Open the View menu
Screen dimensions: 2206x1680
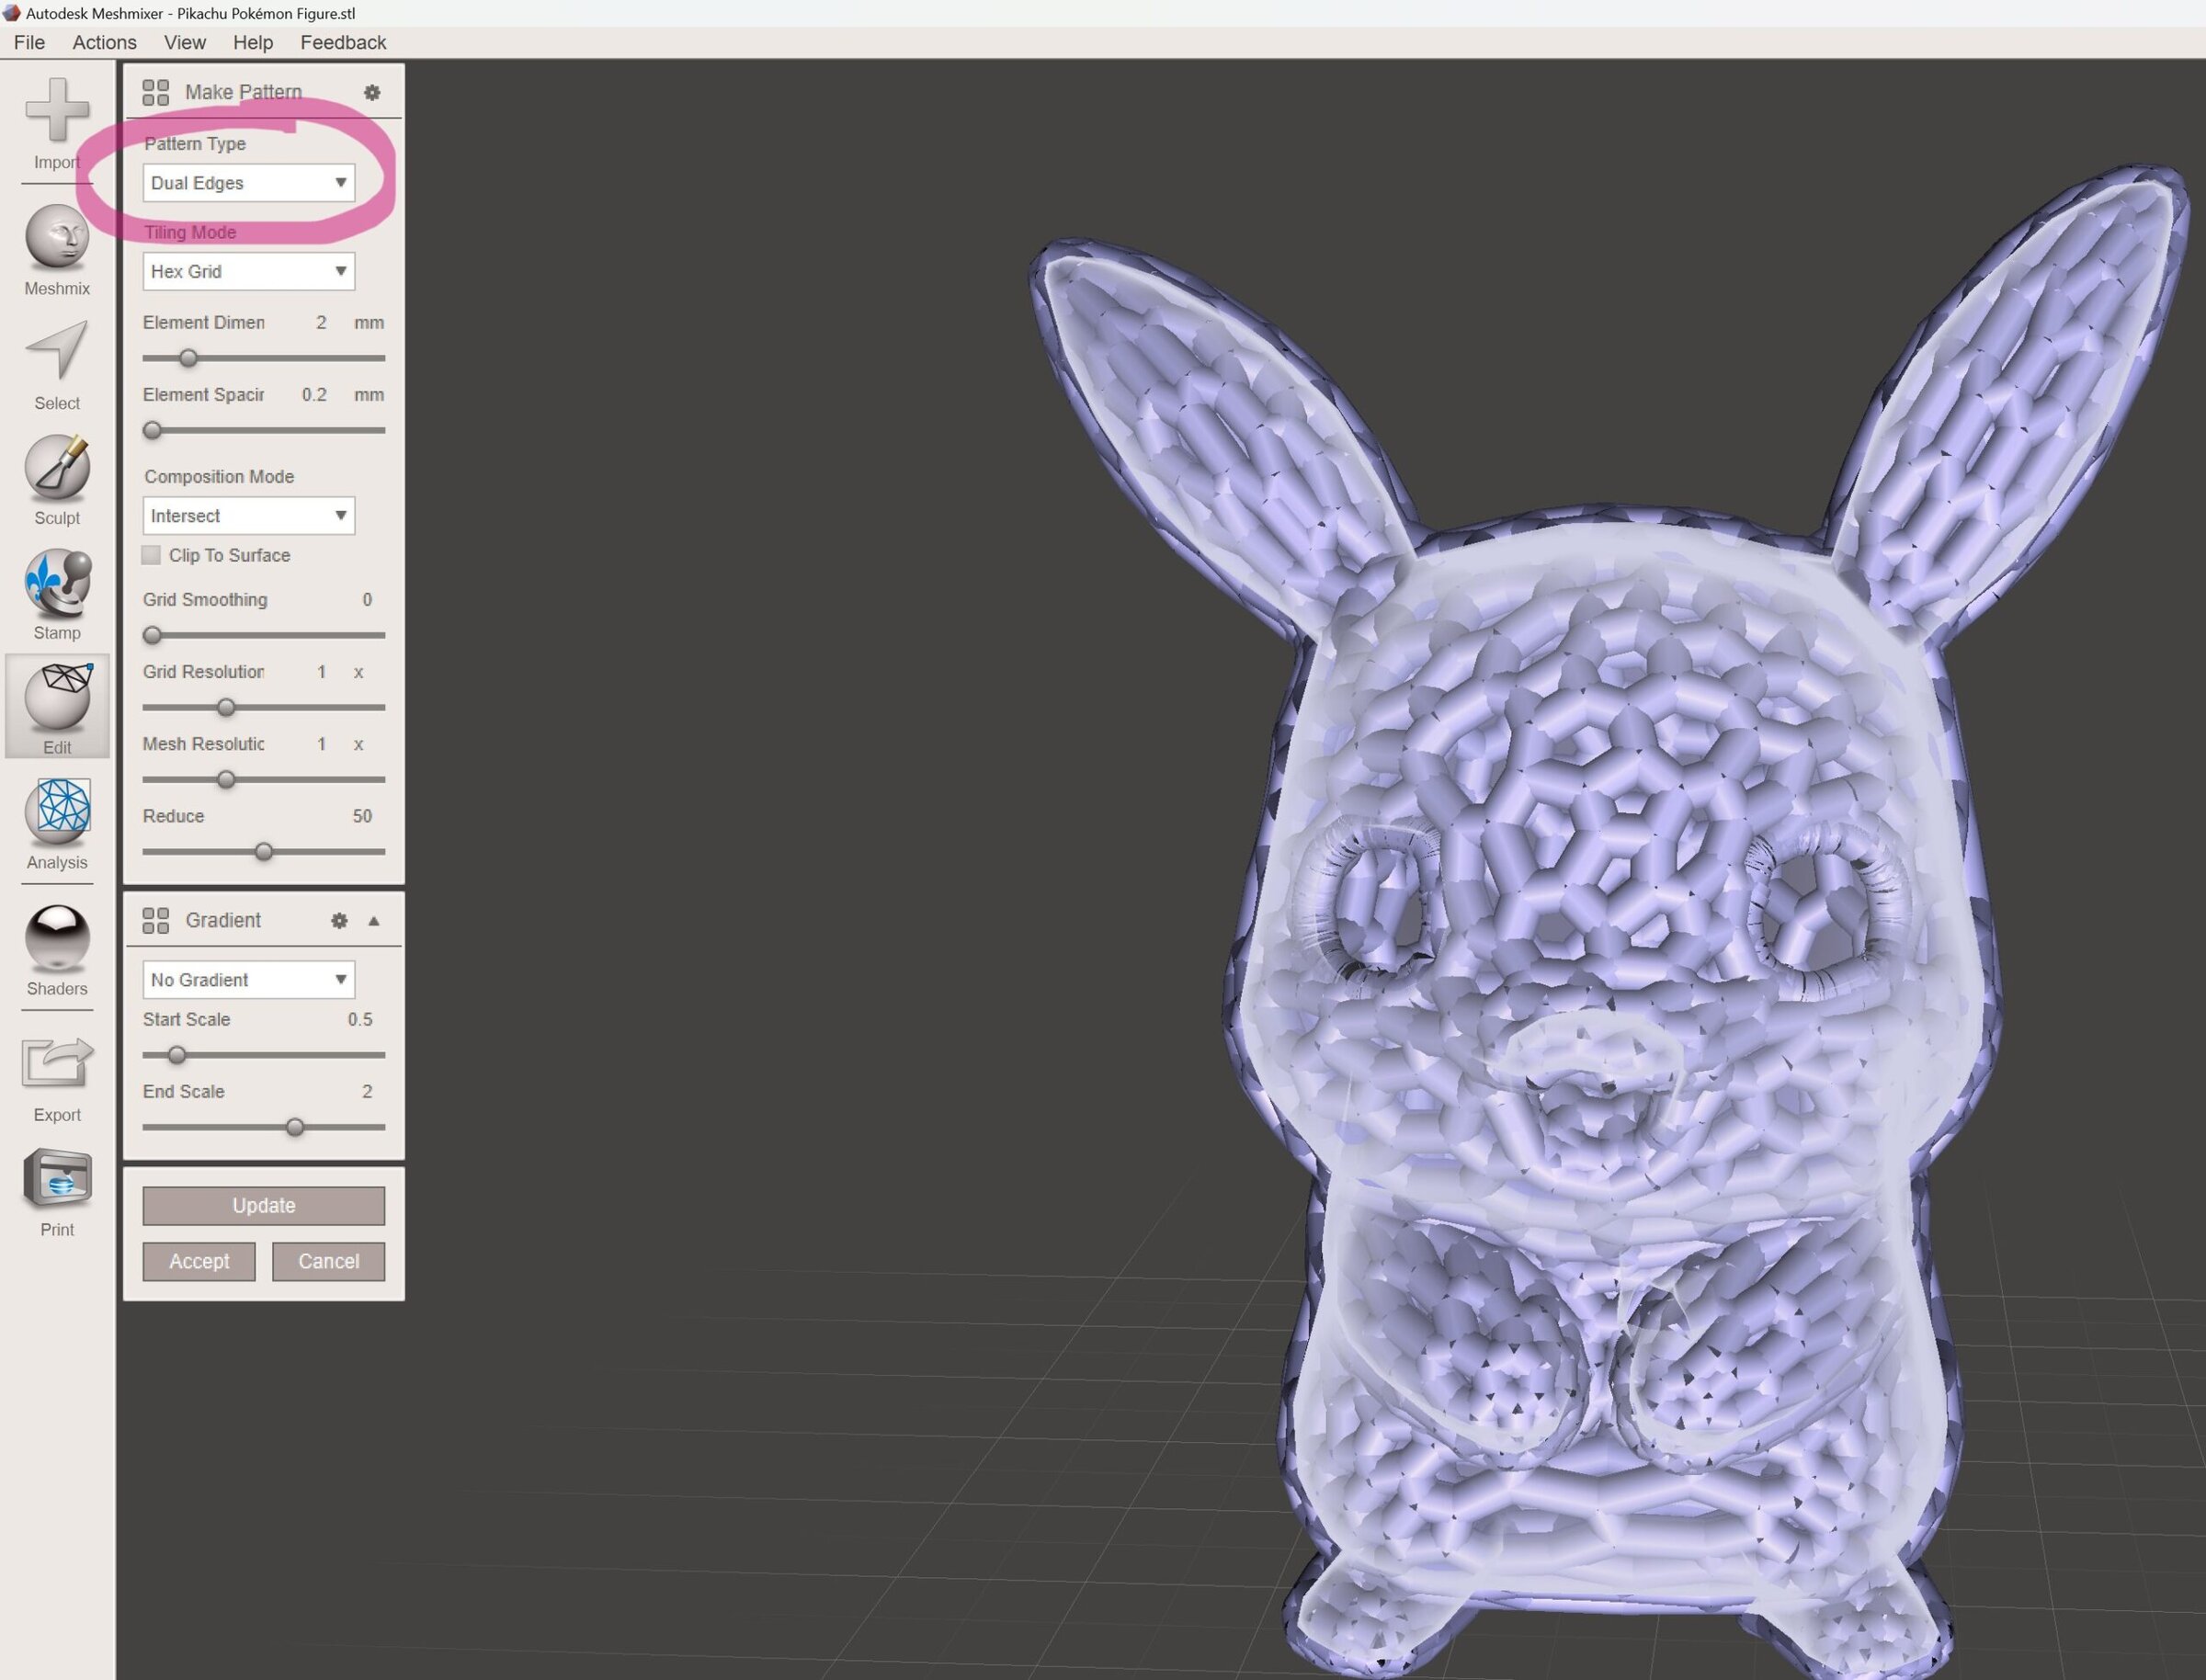(184, 42)
